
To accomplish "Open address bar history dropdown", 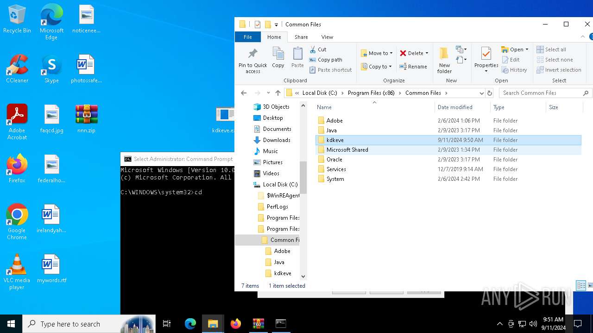I will [x=481, y=93].
